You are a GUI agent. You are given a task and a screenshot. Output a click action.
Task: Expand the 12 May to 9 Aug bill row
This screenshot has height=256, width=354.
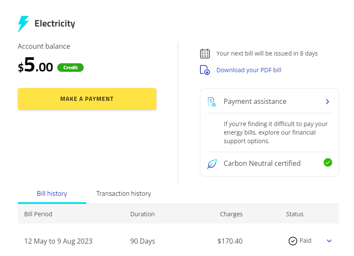329,241
